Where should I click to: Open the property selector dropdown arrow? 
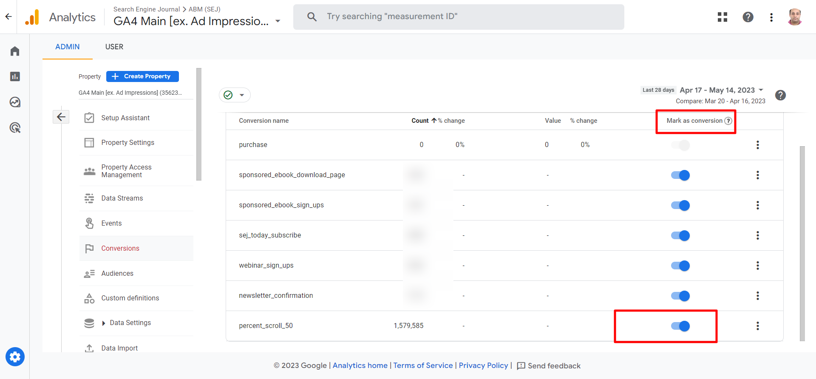[x=278, y=21]
